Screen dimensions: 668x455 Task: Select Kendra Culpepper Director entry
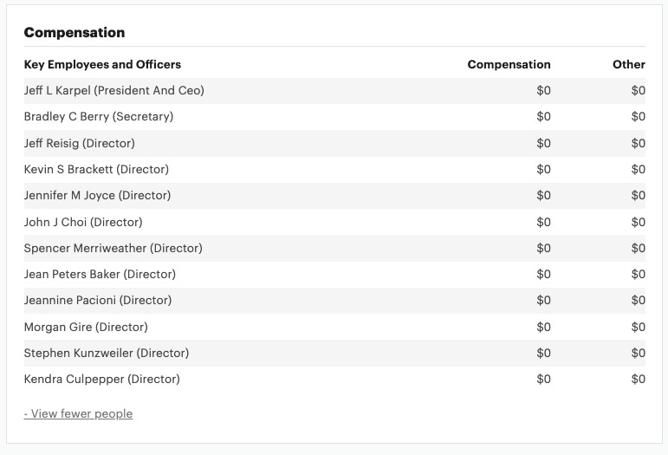pos(334,380)
